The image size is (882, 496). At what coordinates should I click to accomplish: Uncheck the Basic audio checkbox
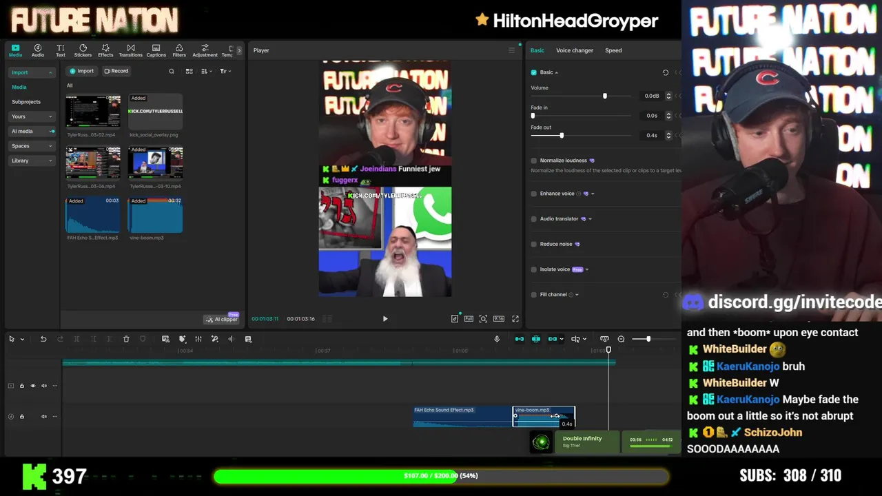coord(534,72)
